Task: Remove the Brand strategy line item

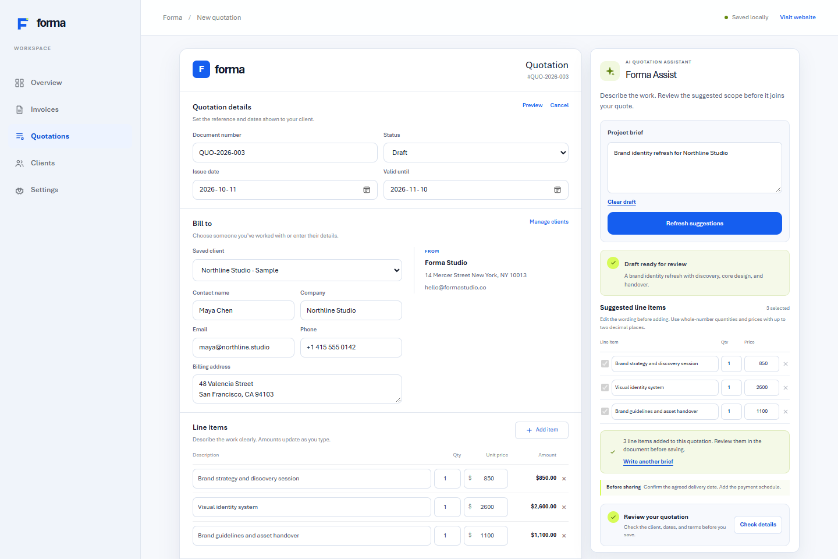Action: click(564, 479)
